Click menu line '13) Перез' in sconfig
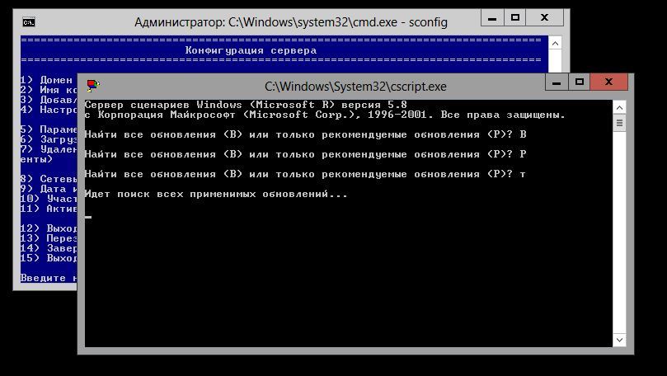The width and height of the screenshot is (667, 376). click(x=49, y=238)
